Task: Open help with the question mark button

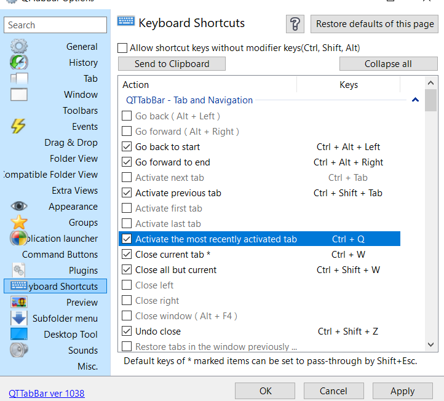Action: (x=295, y=24)
